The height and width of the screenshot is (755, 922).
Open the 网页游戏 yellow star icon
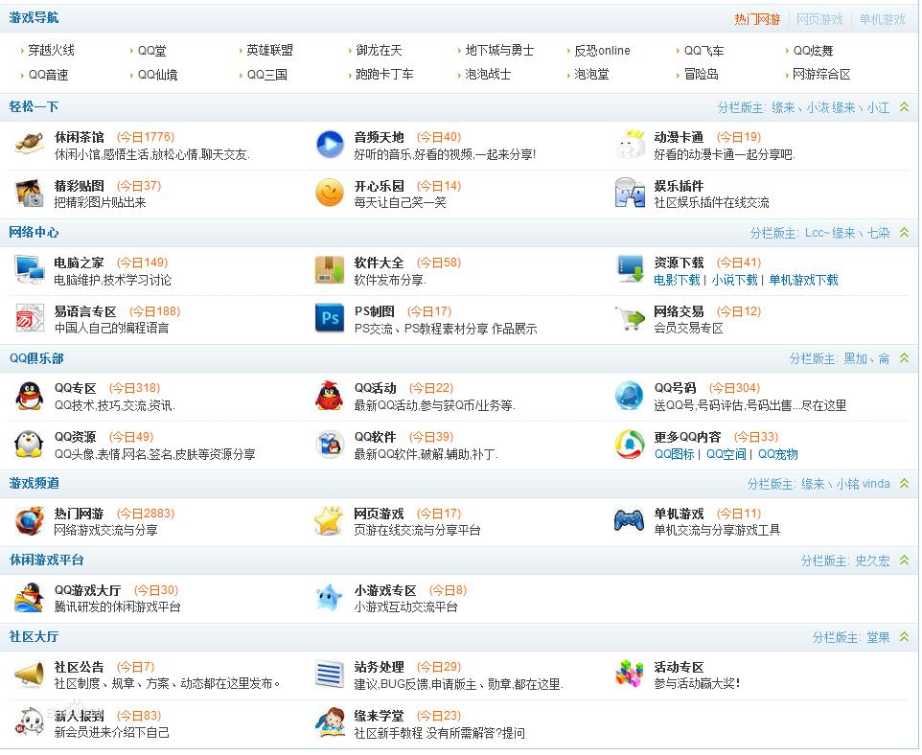pos(330,520)
